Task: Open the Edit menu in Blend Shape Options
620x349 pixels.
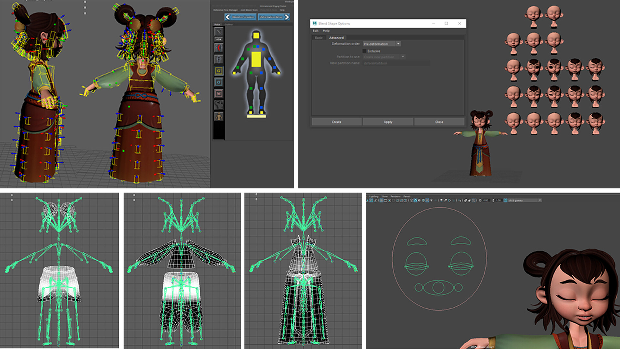Action: [x=315, y=31]
